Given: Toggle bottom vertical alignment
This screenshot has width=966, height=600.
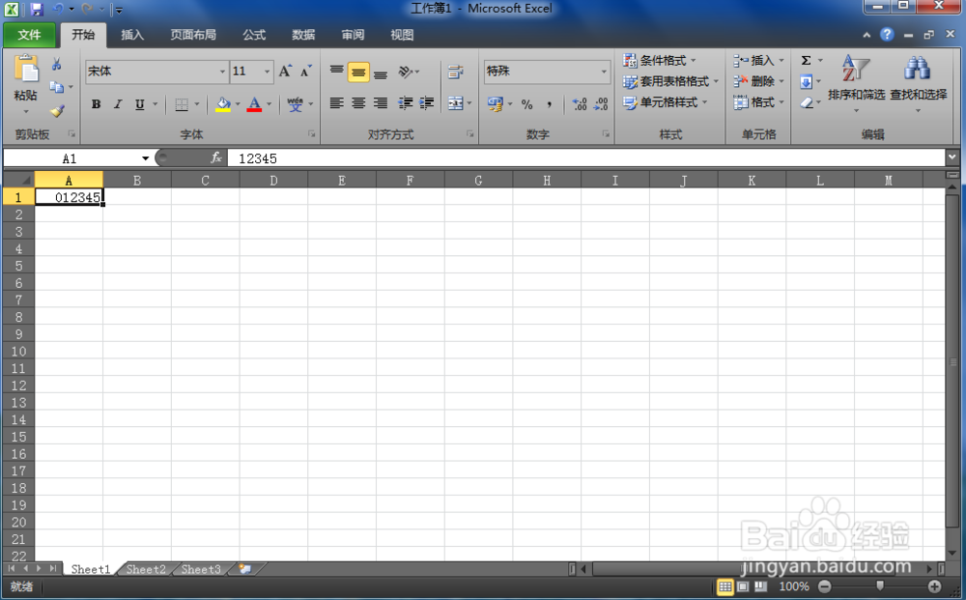Looking at the screenshot, I should tap(381, 72).
